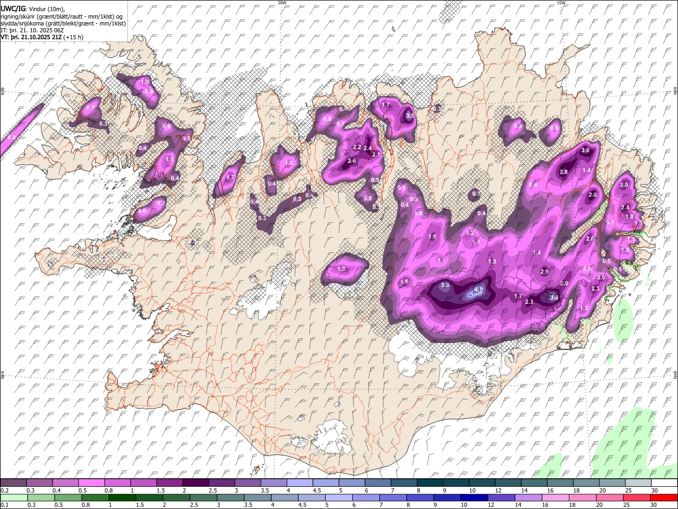Click the 15W longitude label
This screenshot has width=678, height=509.
(561, 3)
